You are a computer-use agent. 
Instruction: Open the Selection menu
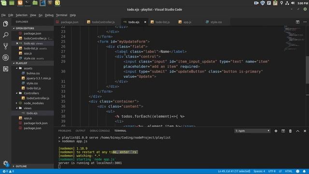pos(21,15)
